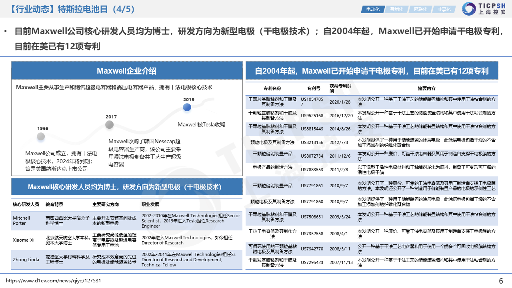Click the TICPSH circular logo icon

coord(468,9)
